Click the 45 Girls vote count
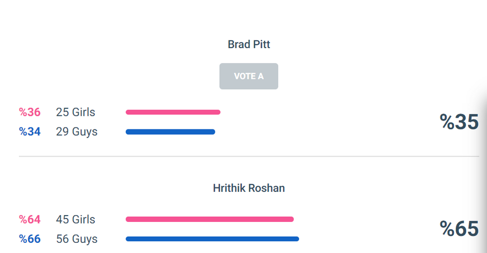This screenshot has height=253, width=487. [75, 219]
